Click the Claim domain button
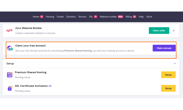The image size is (183, 110). pyautogui.click(x=164, y=48)
